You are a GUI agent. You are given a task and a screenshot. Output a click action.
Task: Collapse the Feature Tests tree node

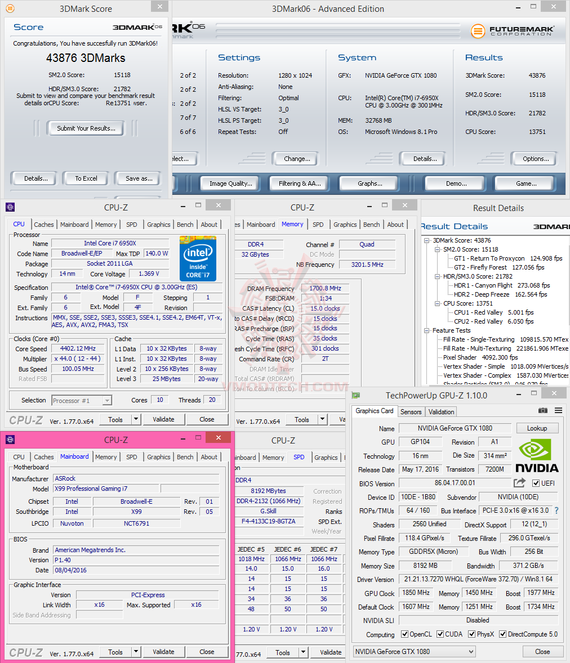coord(426,330)
